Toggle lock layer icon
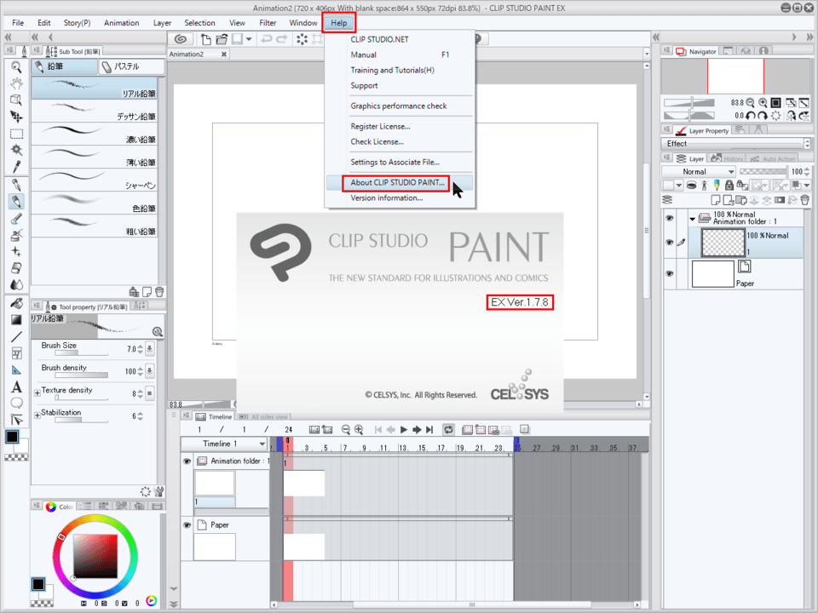The image size is (818, 613). (729, 185)
